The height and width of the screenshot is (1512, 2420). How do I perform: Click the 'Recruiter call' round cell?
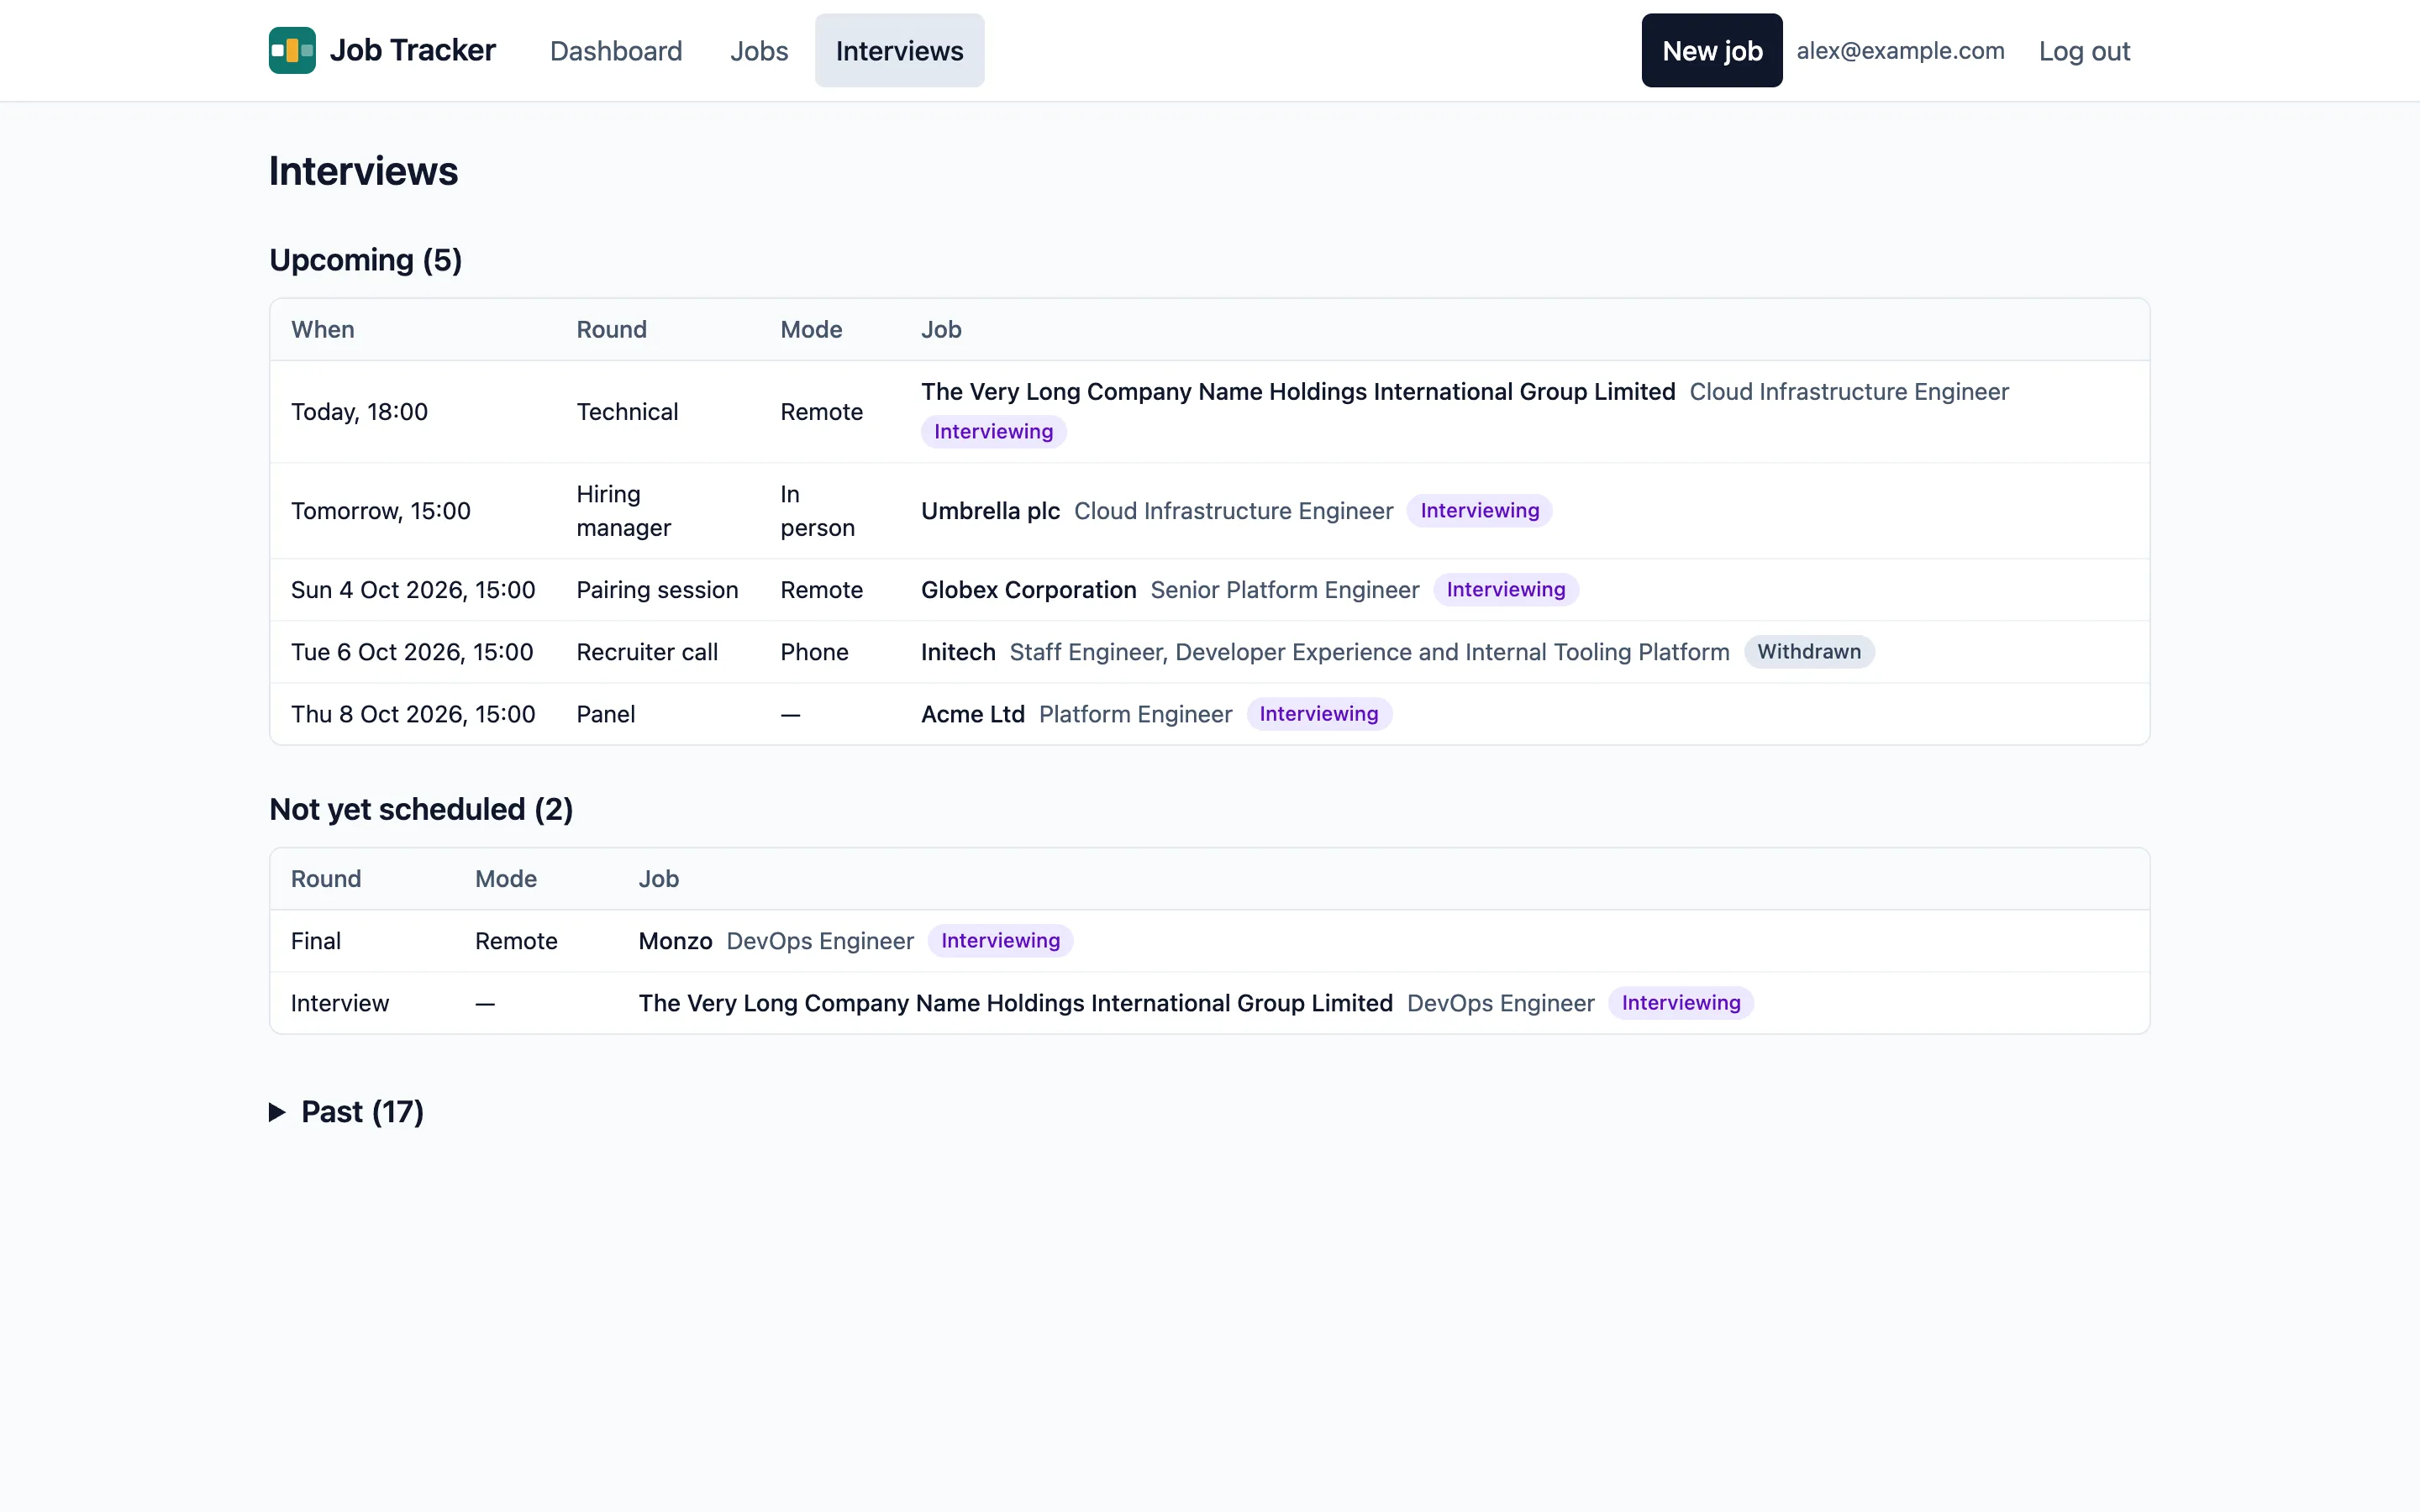[x=647, y=652]
